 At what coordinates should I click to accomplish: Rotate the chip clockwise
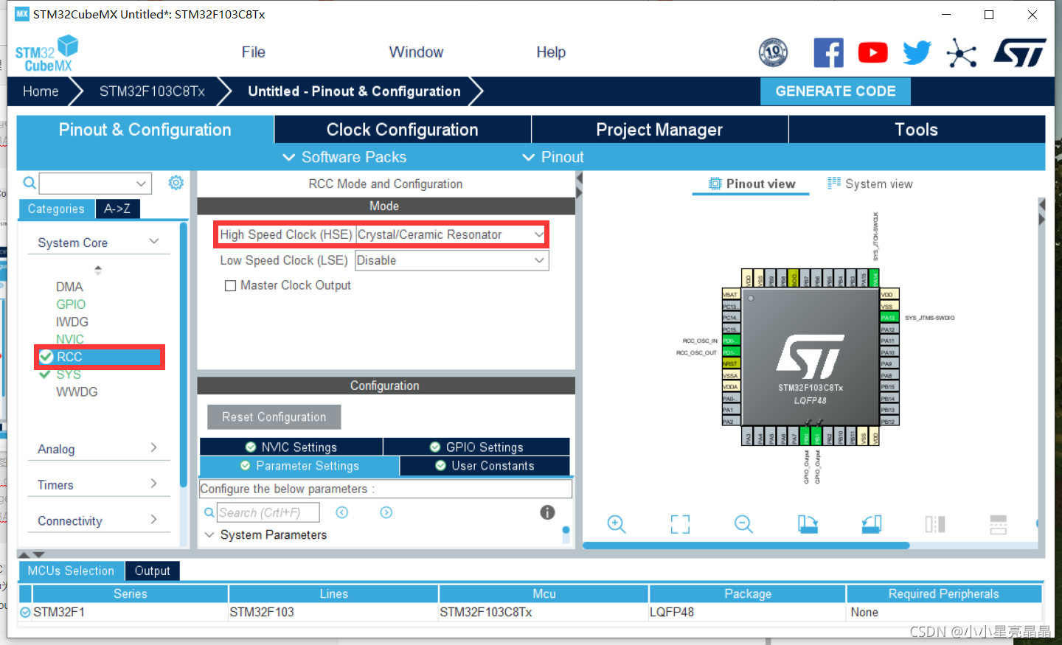[808, 524]
